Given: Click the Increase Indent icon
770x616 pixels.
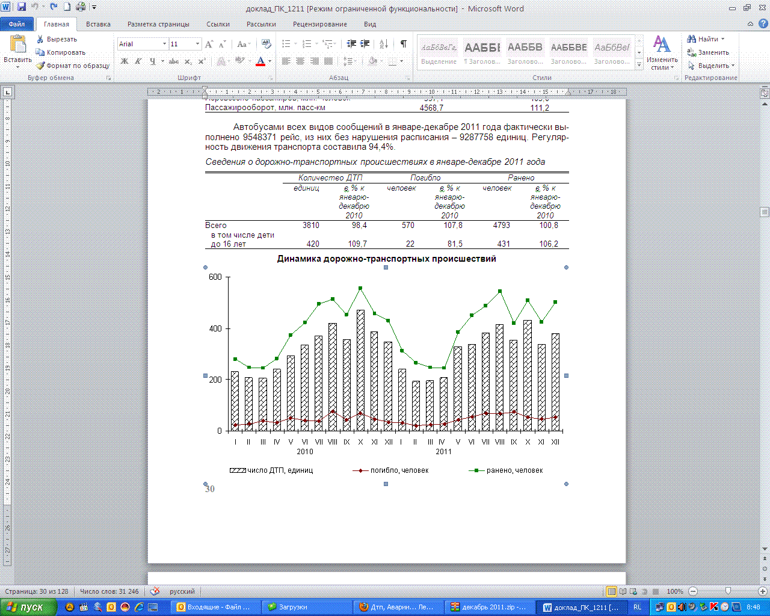Looking at the screenshot, I should pyautogui.click(x=365, y=44).
